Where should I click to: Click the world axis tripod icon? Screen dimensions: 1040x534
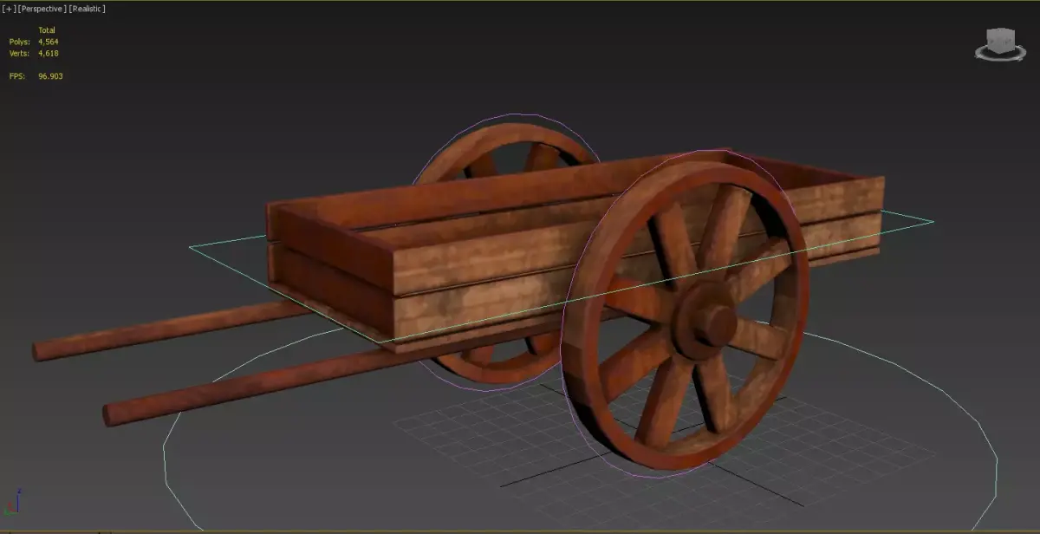pos(12,504)
